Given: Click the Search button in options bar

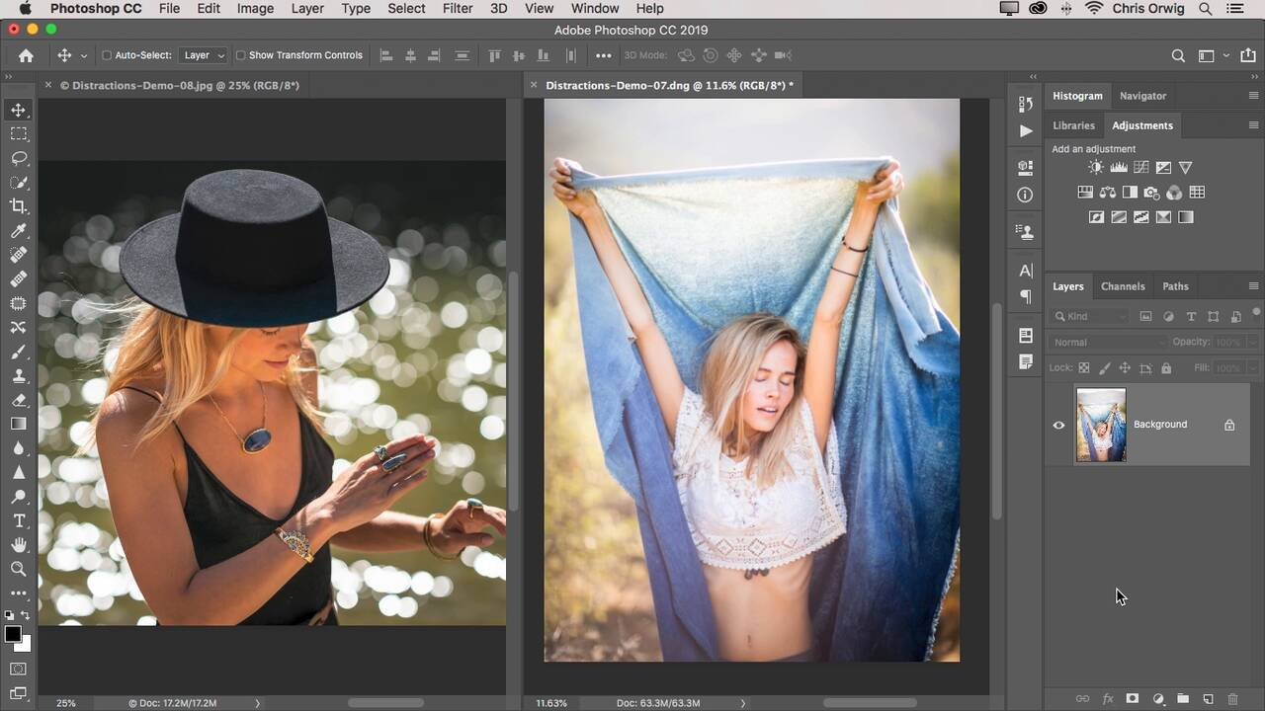Looking at the screenshot, I should [1178, 56].
